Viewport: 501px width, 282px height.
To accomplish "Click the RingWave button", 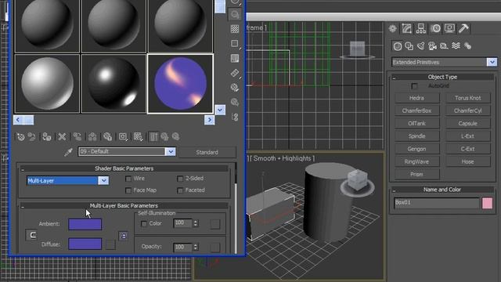I will tap(416, 162).
